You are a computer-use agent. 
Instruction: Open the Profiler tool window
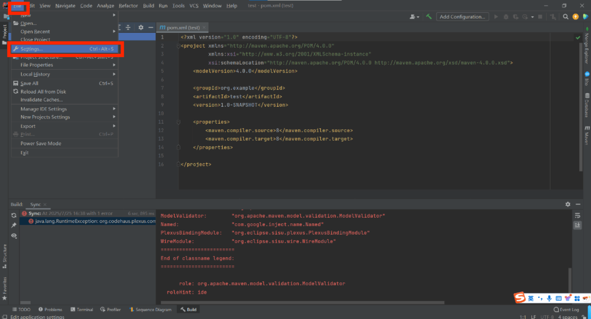(x=110, y=309)
